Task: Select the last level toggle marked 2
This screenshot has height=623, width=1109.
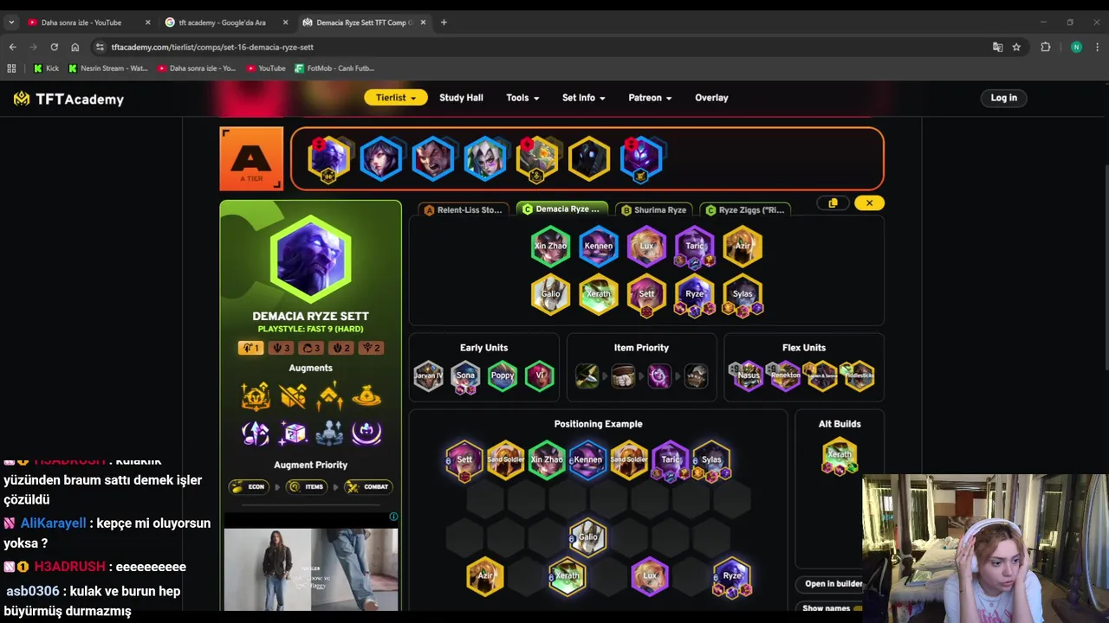Action: (x=371, y=348)
